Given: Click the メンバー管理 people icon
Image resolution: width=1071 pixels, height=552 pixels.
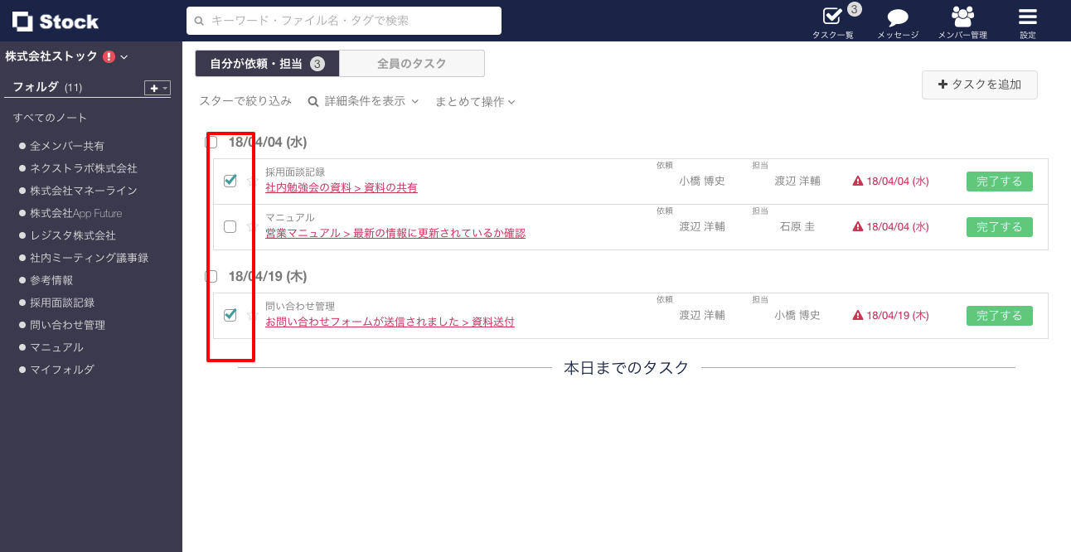Looking at the screenshot, I should (x=962, y=17).
